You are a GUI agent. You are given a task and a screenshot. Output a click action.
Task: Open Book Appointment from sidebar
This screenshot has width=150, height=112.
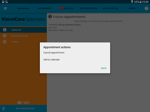(23, 36)
